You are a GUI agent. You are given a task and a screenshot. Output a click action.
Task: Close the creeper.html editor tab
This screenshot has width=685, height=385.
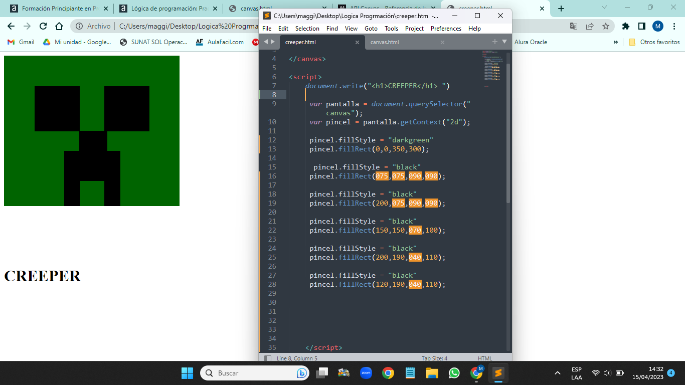tap(357, 43)
